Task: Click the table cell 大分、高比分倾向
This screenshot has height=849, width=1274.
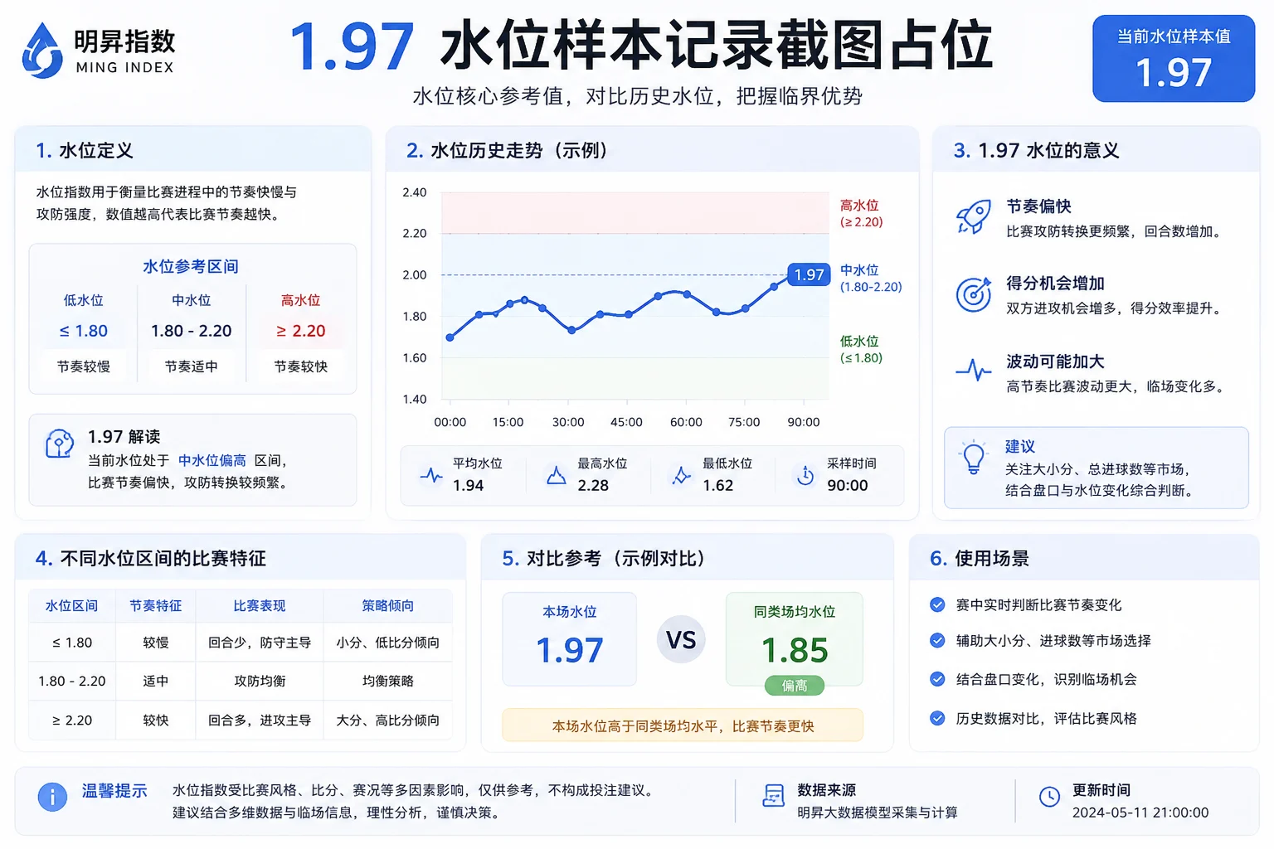Action: [388, 720]
